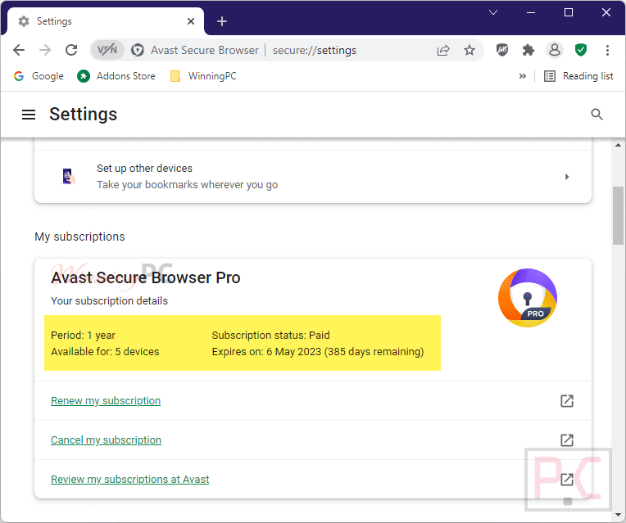
Task: Open external icon beside Cancel my subscription
Action: (567, 440)
